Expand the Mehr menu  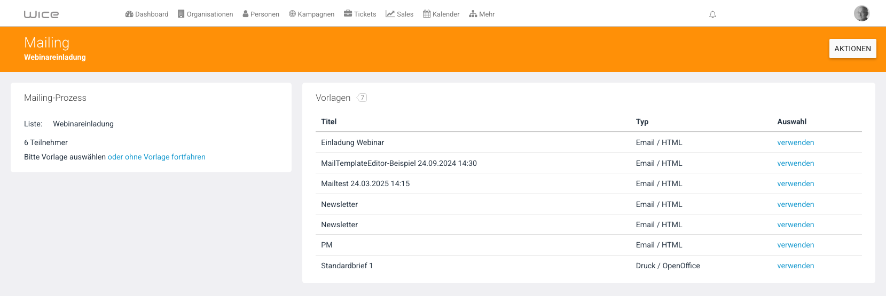point(482,14)
